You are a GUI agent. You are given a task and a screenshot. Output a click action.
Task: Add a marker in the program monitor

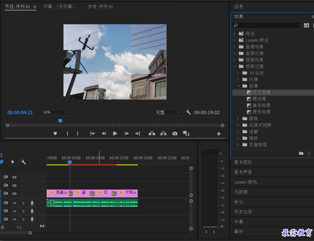point(55,133)
